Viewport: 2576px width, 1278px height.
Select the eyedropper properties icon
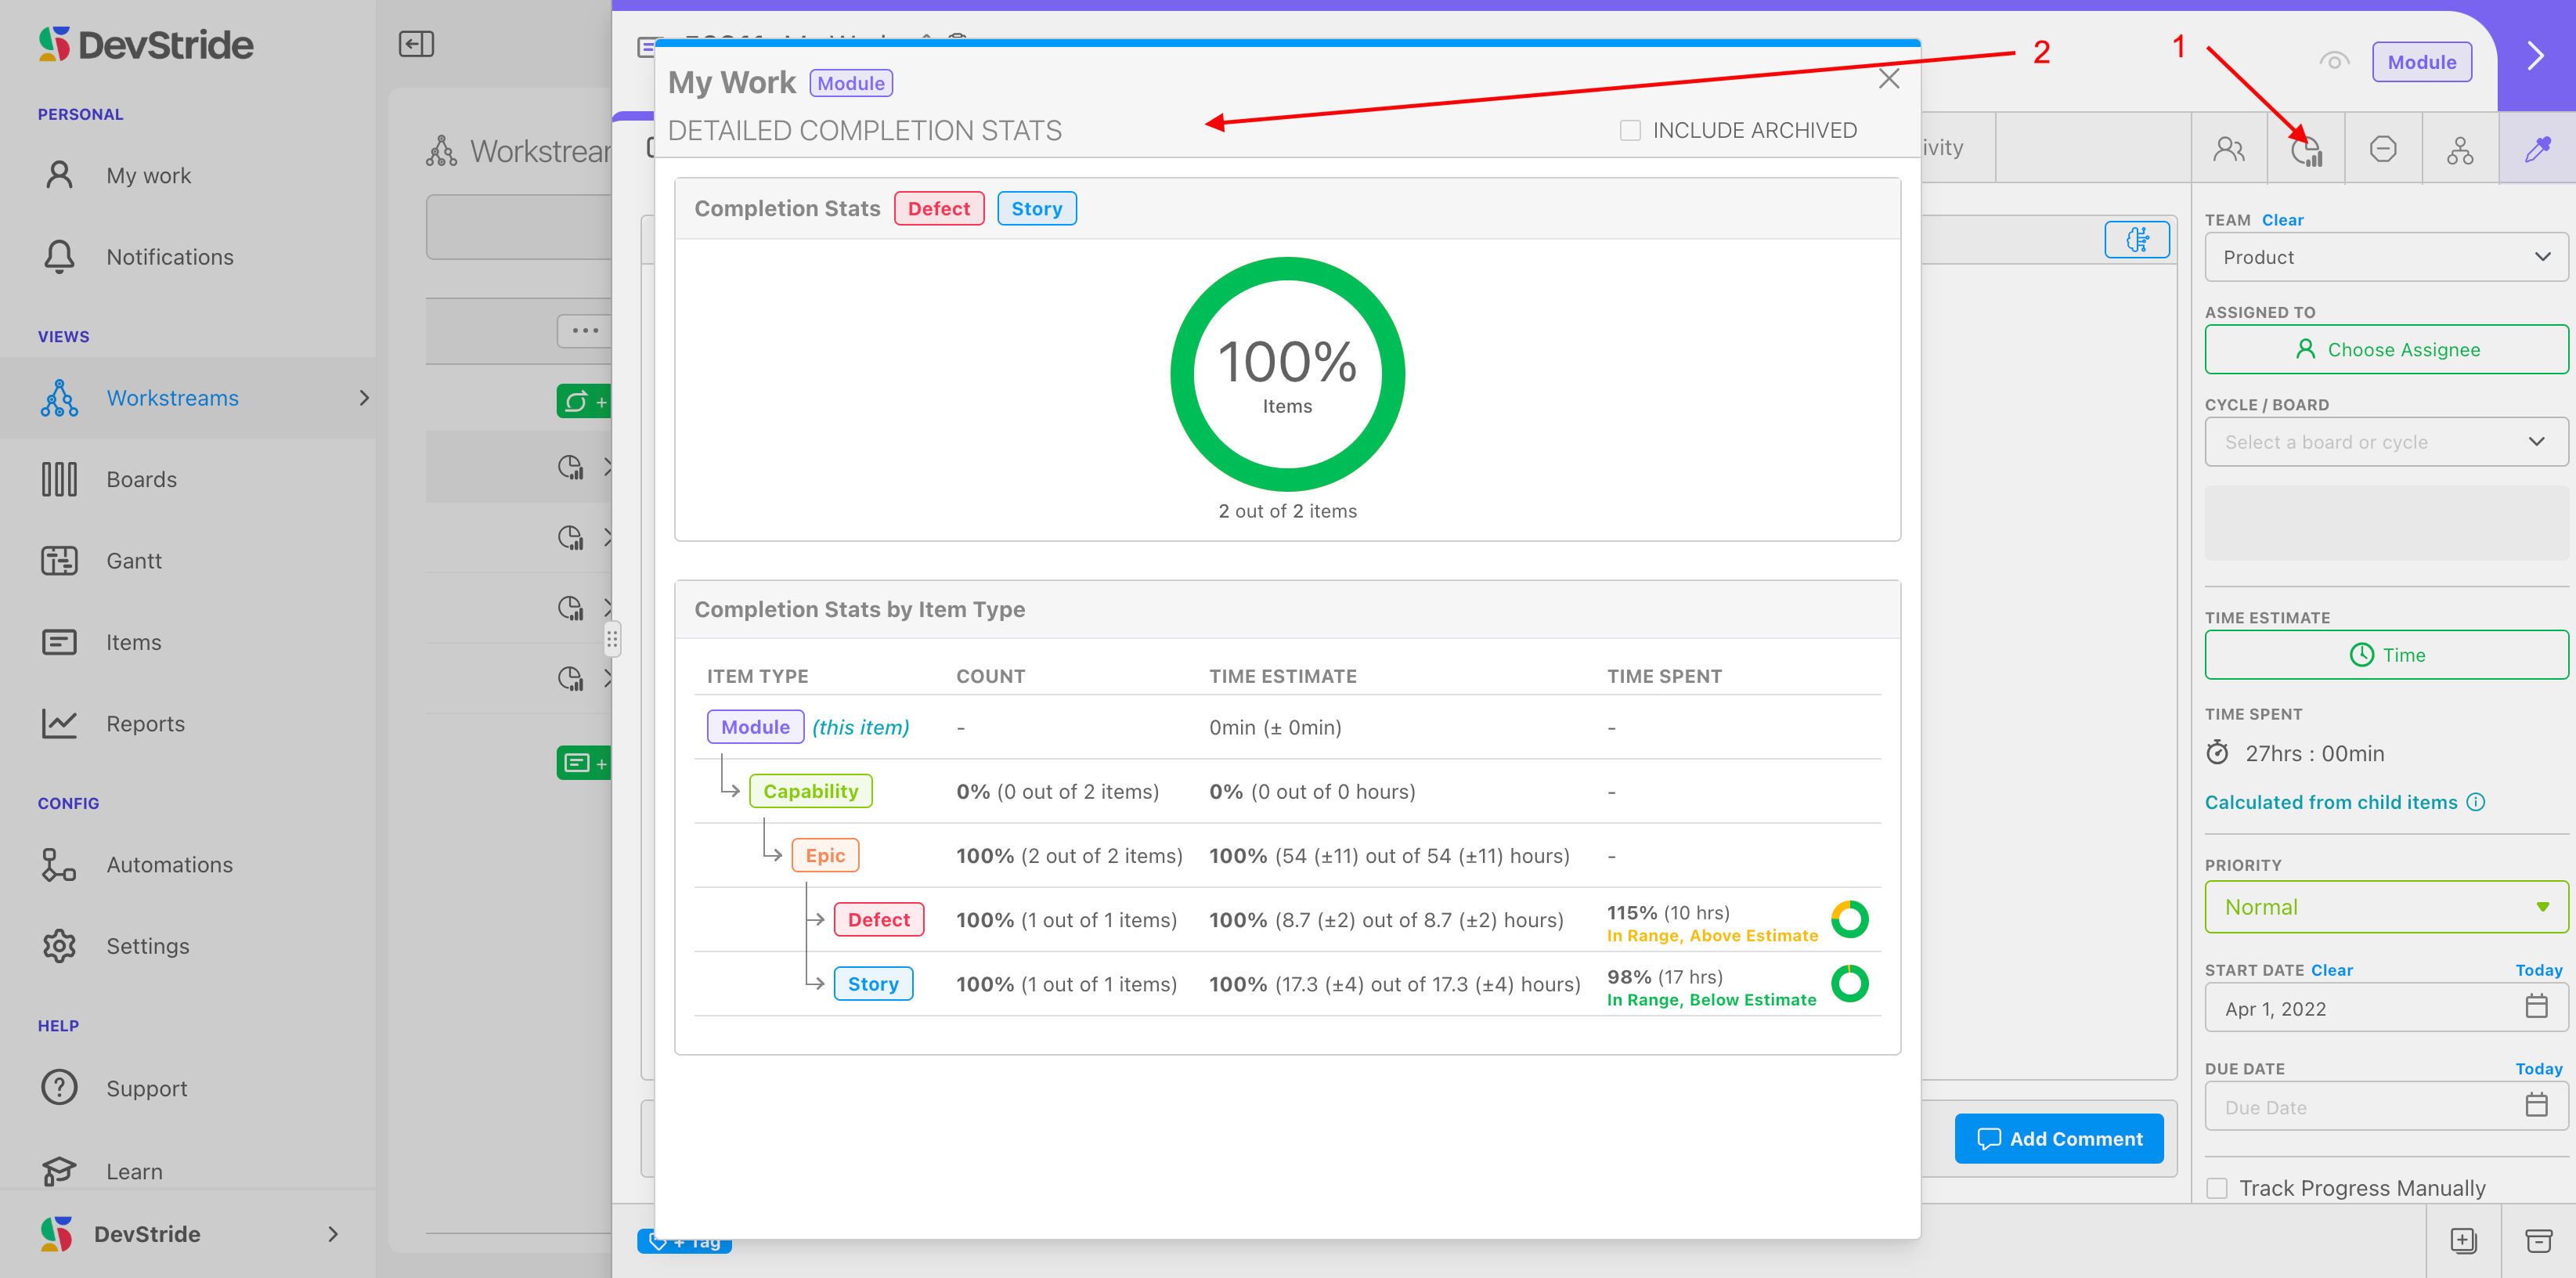(2537, 150)
